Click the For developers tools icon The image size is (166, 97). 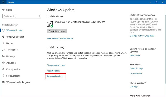[x=3, y=76]
